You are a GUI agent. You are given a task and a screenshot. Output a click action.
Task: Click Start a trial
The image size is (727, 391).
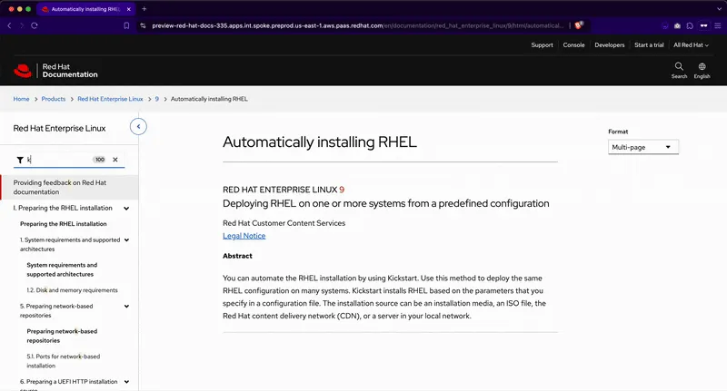coord(649,44)
